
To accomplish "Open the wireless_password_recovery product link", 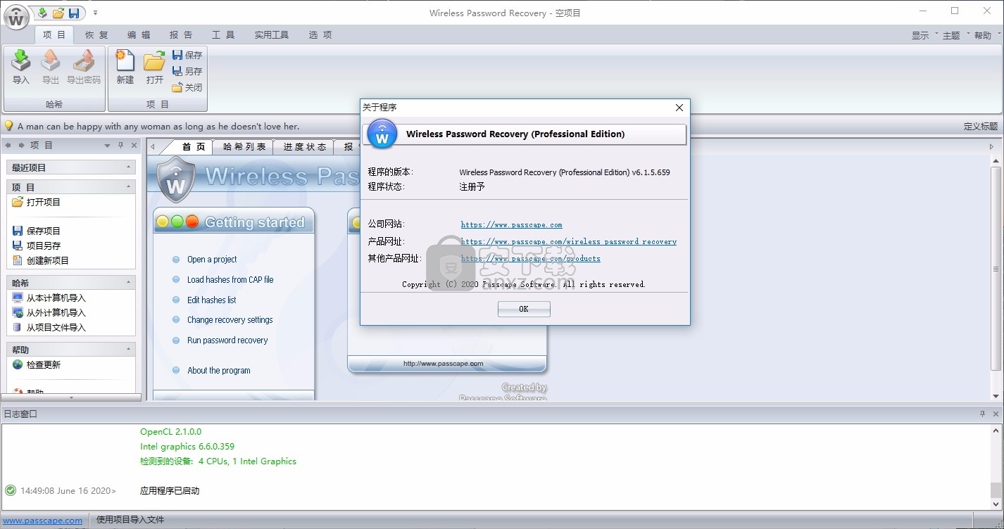I will 568,241.
